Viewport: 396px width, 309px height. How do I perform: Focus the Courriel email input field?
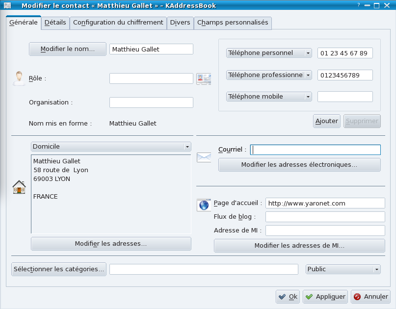click(315, 150)
